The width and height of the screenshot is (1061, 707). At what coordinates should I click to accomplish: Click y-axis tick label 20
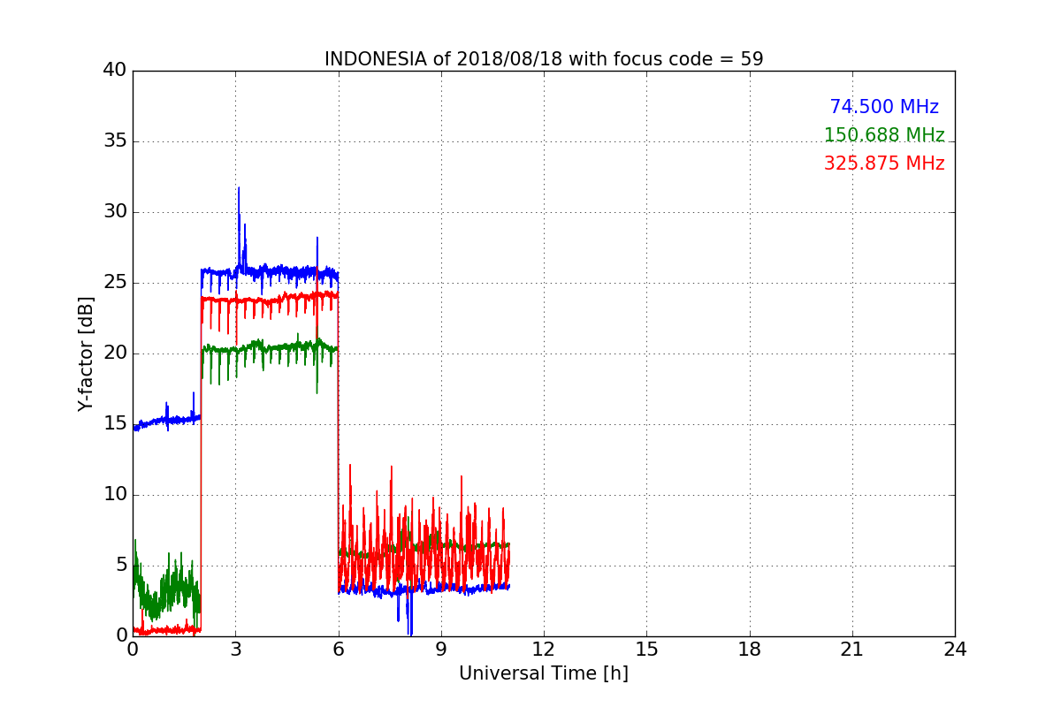point(115,353)
